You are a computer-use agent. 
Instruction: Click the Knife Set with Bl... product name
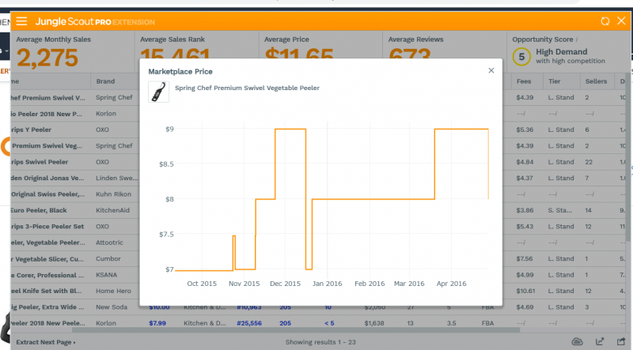click(x=47, y=291)
